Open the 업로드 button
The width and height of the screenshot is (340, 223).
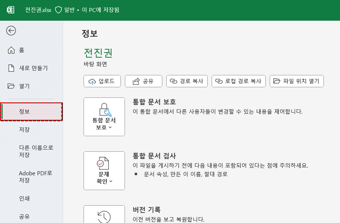102,81
